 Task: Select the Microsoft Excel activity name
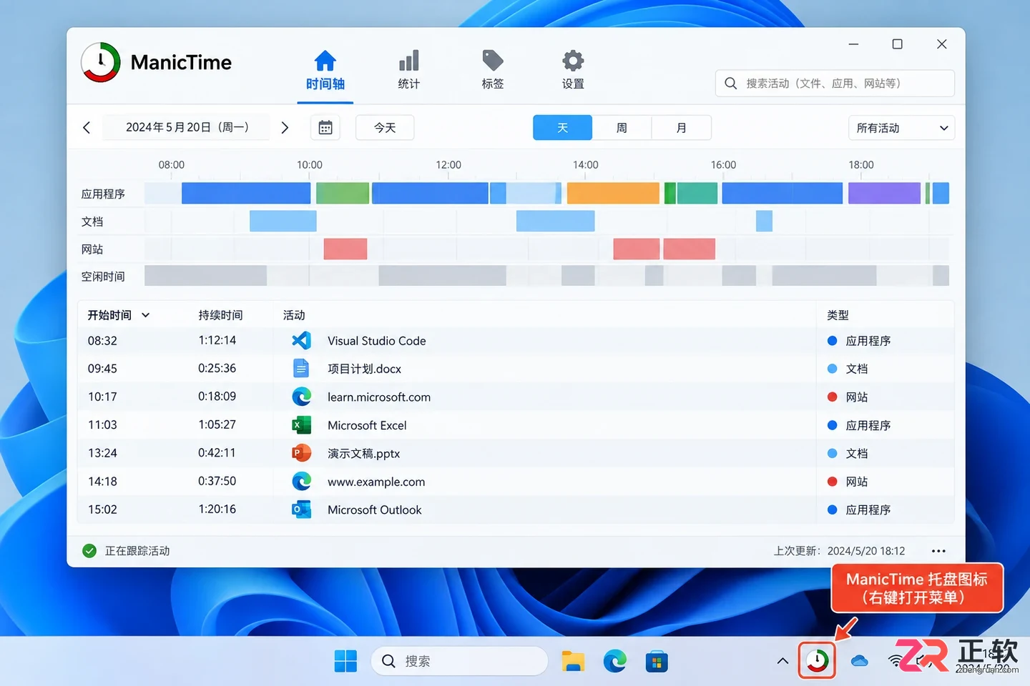click(367, 425)
